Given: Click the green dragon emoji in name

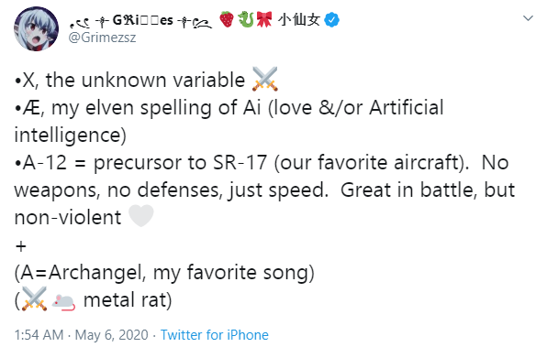Looking at the screenshot, I should 246,19.
